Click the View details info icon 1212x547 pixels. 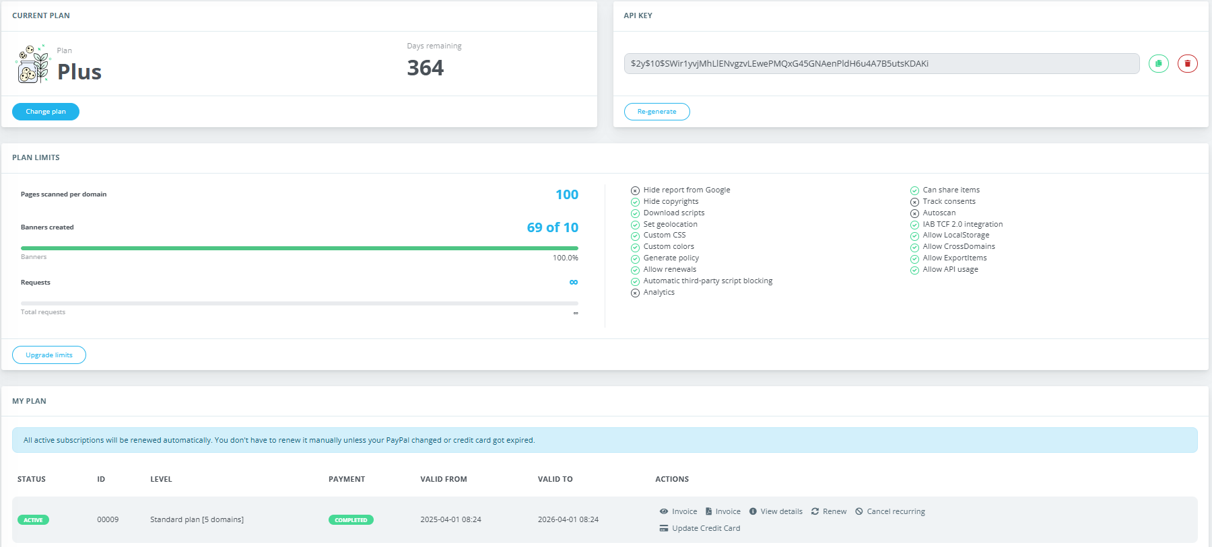click(x=753, y=511)
